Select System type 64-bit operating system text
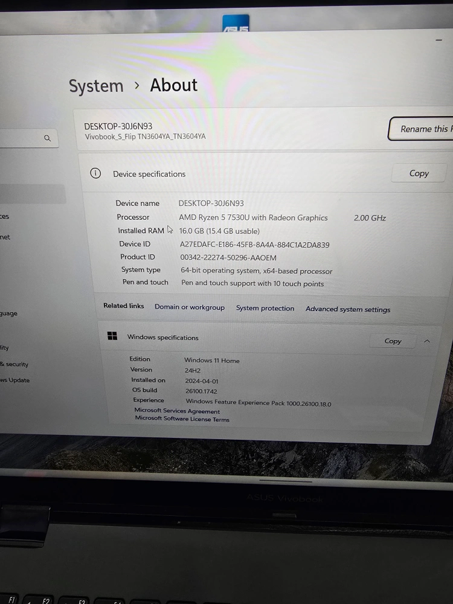This screenshot has width=453, height=604. click(x=256, y=271)
